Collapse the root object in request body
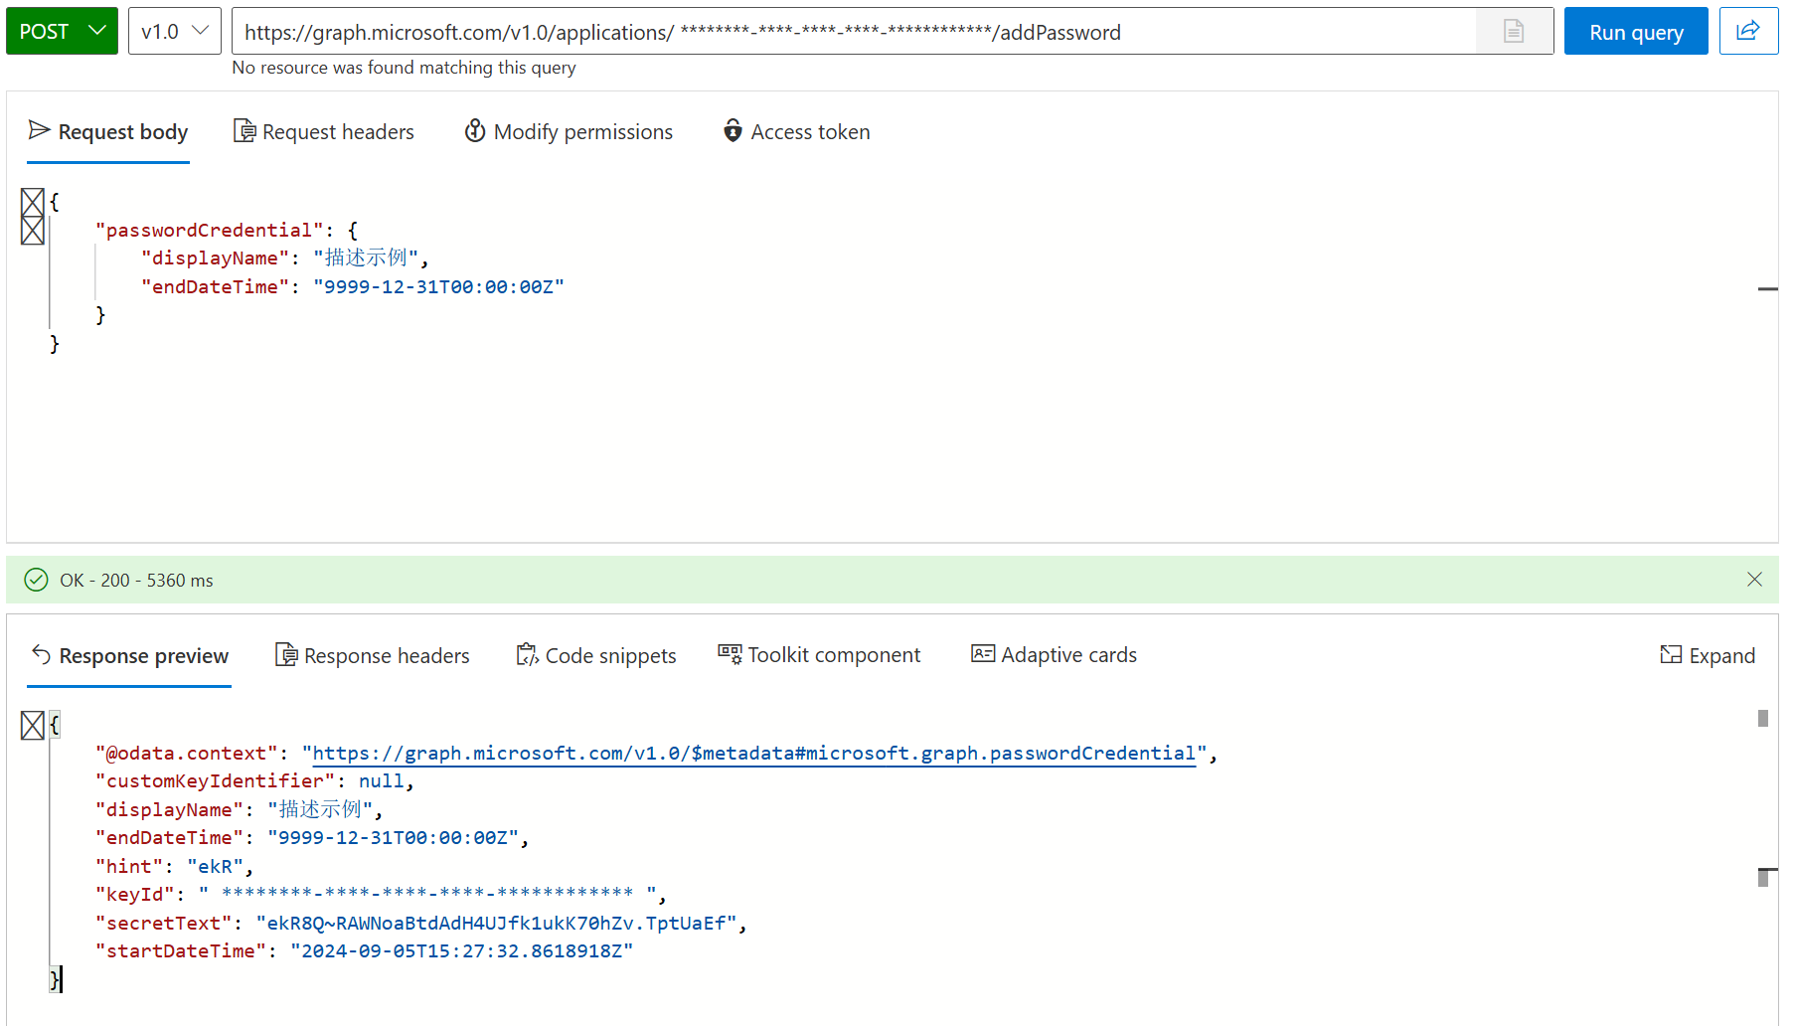This screenshot has width=1794, height=1026. [x=33, y=203]
